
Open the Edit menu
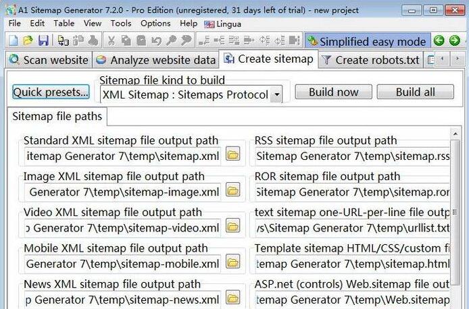coord(37,24)
